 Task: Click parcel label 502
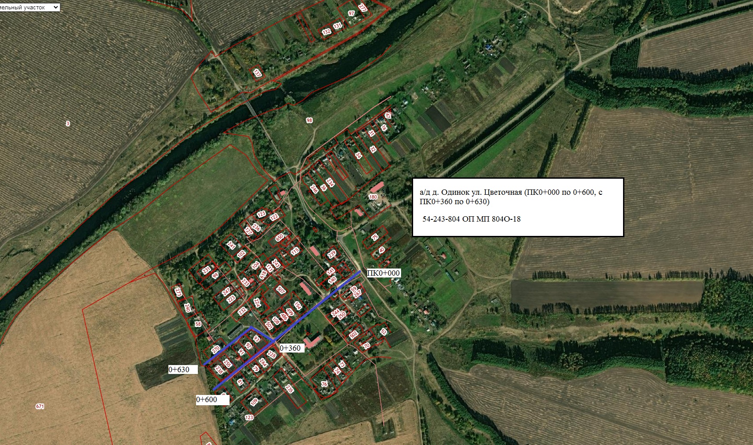[x=354, y=335]
